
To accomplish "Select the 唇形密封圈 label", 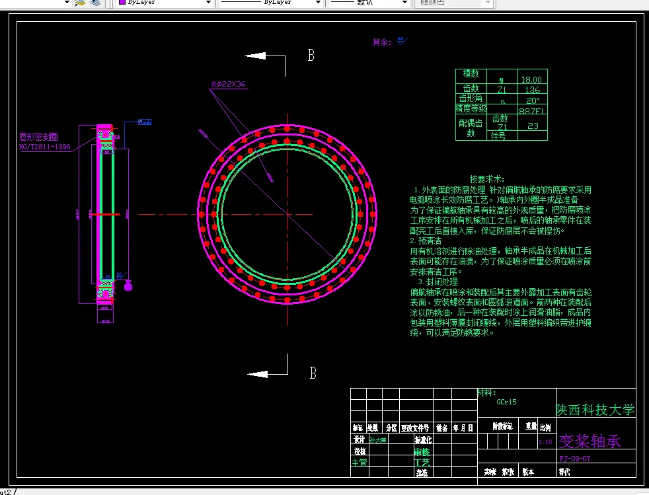I will coord(38,137).
